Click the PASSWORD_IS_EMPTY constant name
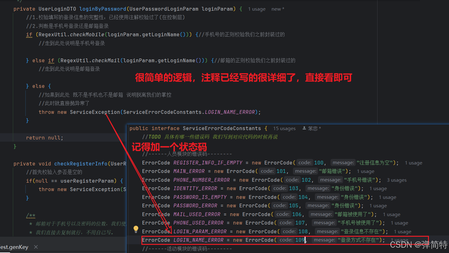Viewport: 449px width, 253px height. [200, 197]
